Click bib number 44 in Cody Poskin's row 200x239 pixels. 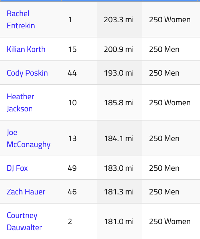[x=72, y=73]
